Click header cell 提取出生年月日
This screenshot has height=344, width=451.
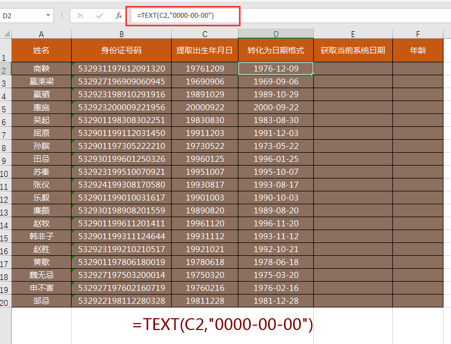click(x=205, y=51)
